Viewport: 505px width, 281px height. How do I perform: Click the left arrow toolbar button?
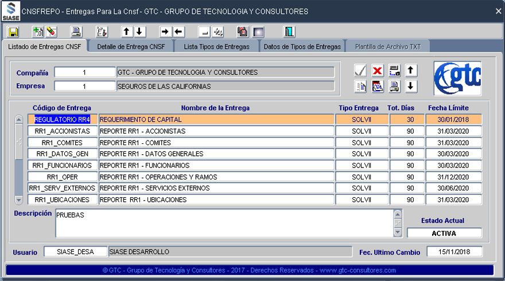(x=178, y=32)
